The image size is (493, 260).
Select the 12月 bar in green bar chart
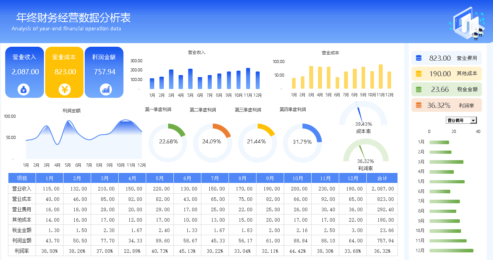[x=451, y=251]
